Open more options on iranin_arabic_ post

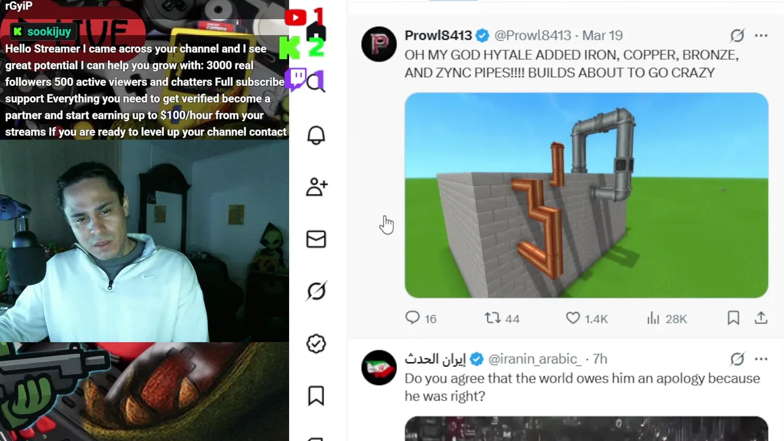tap(761, 359)
